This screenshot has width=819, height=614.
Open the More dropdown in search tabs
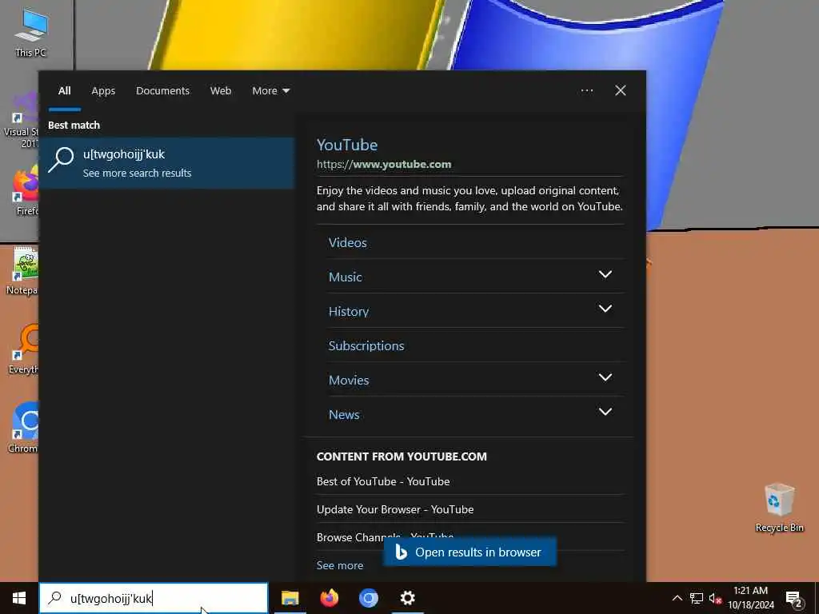pos(270,91)
